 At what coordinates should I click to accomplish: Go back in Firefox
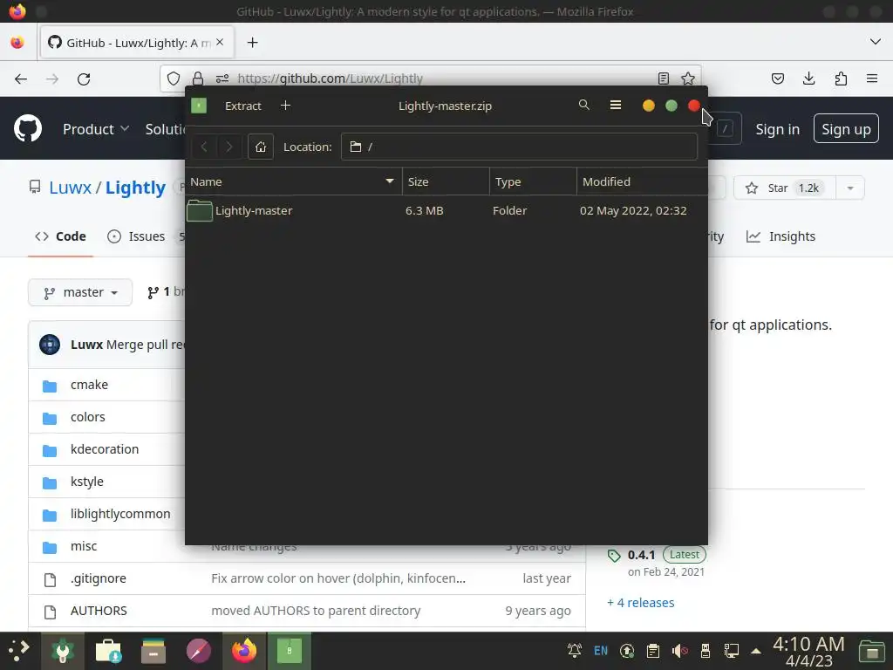pyautogui.click(x=21, y=79)
